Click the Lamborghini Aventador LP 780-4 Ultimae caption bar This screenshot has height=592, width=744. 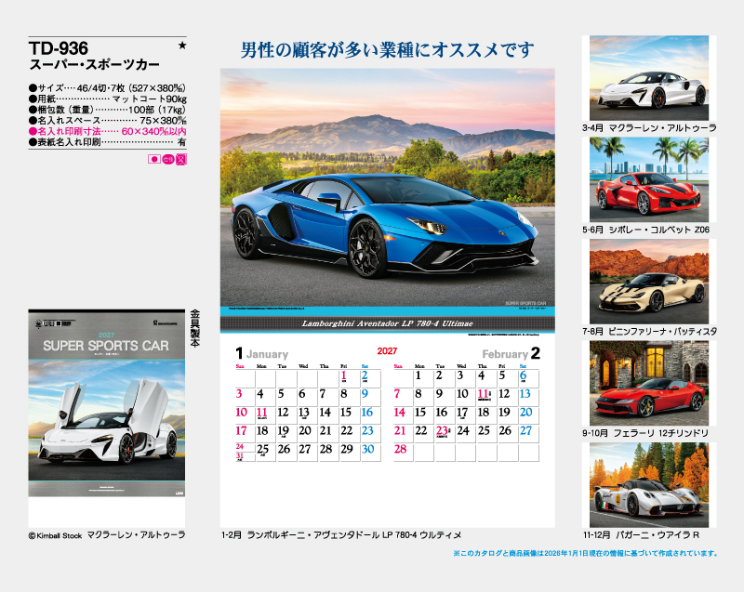click(x=387, y=323)
